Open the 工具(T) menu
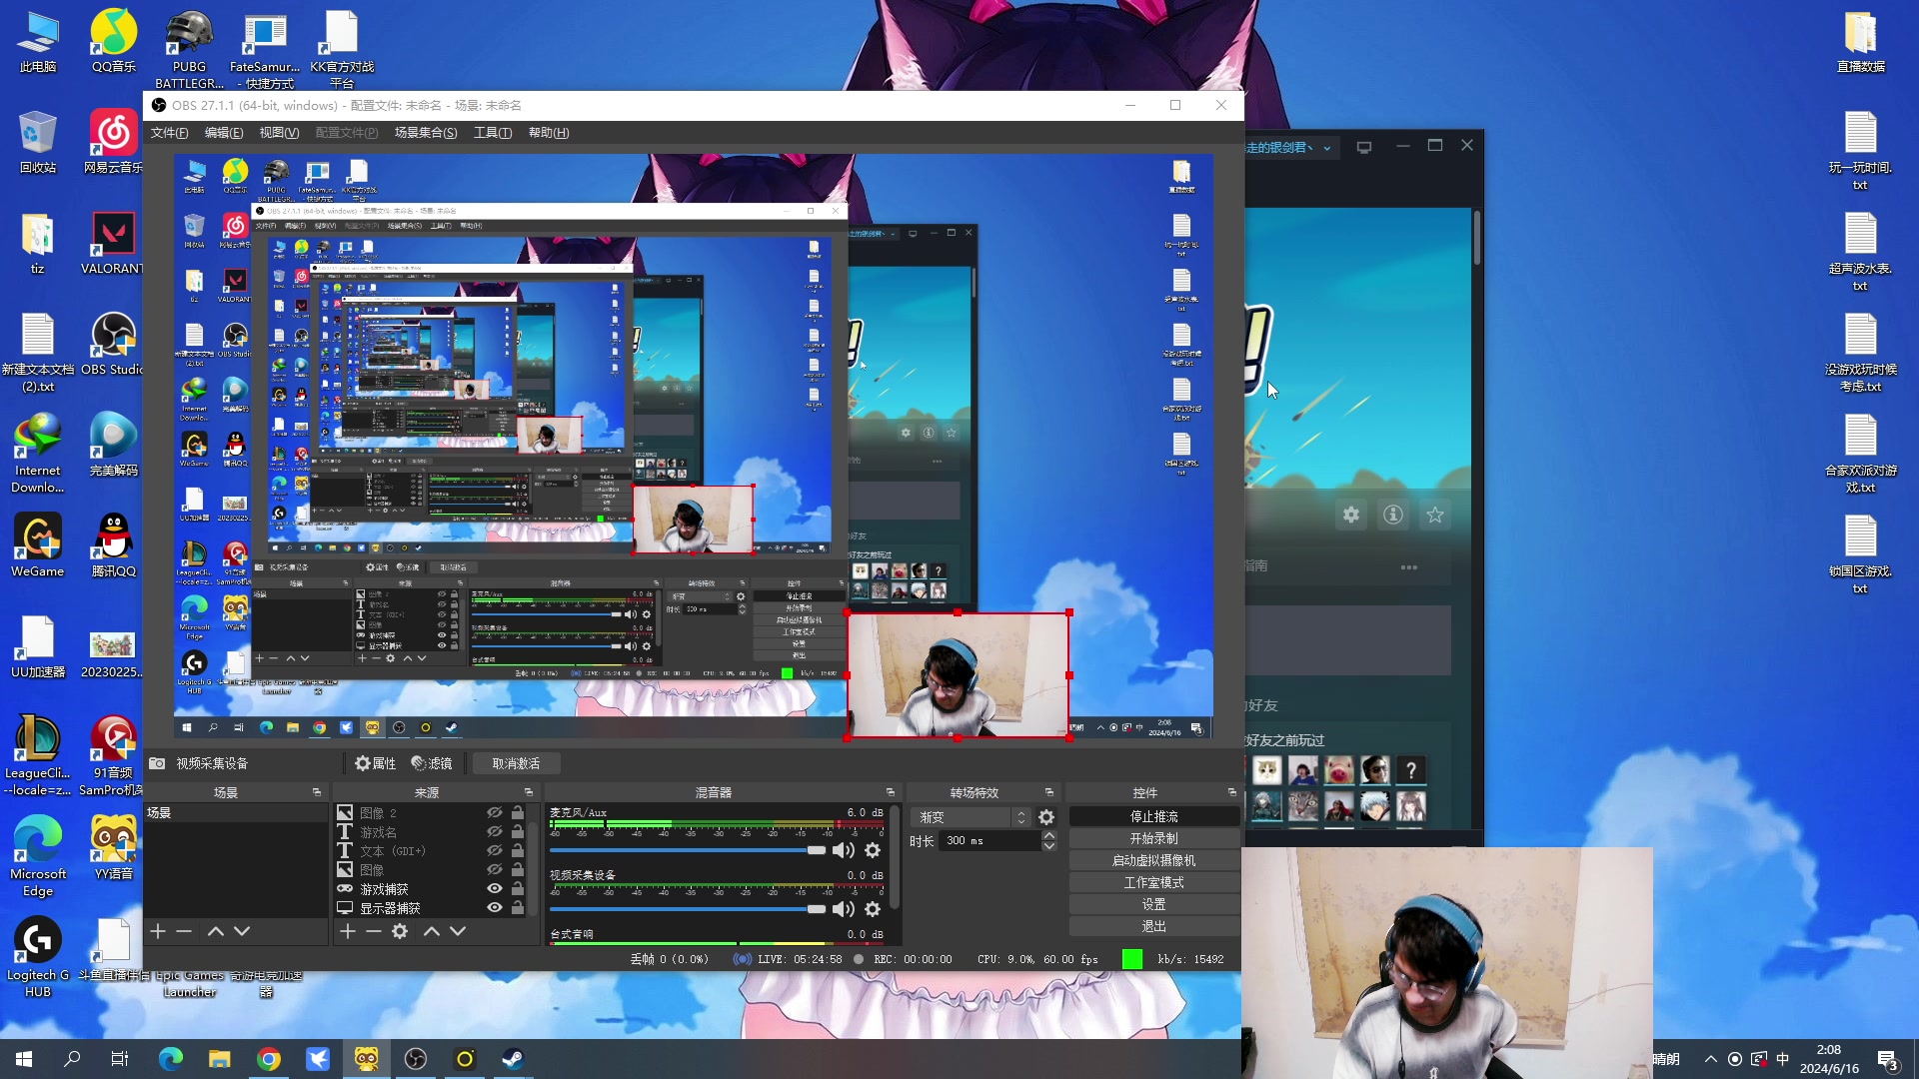 click(493, 133)
